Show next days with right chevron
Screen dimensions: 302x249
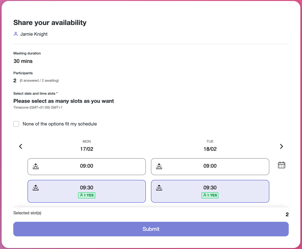click(x=281, y=147)
